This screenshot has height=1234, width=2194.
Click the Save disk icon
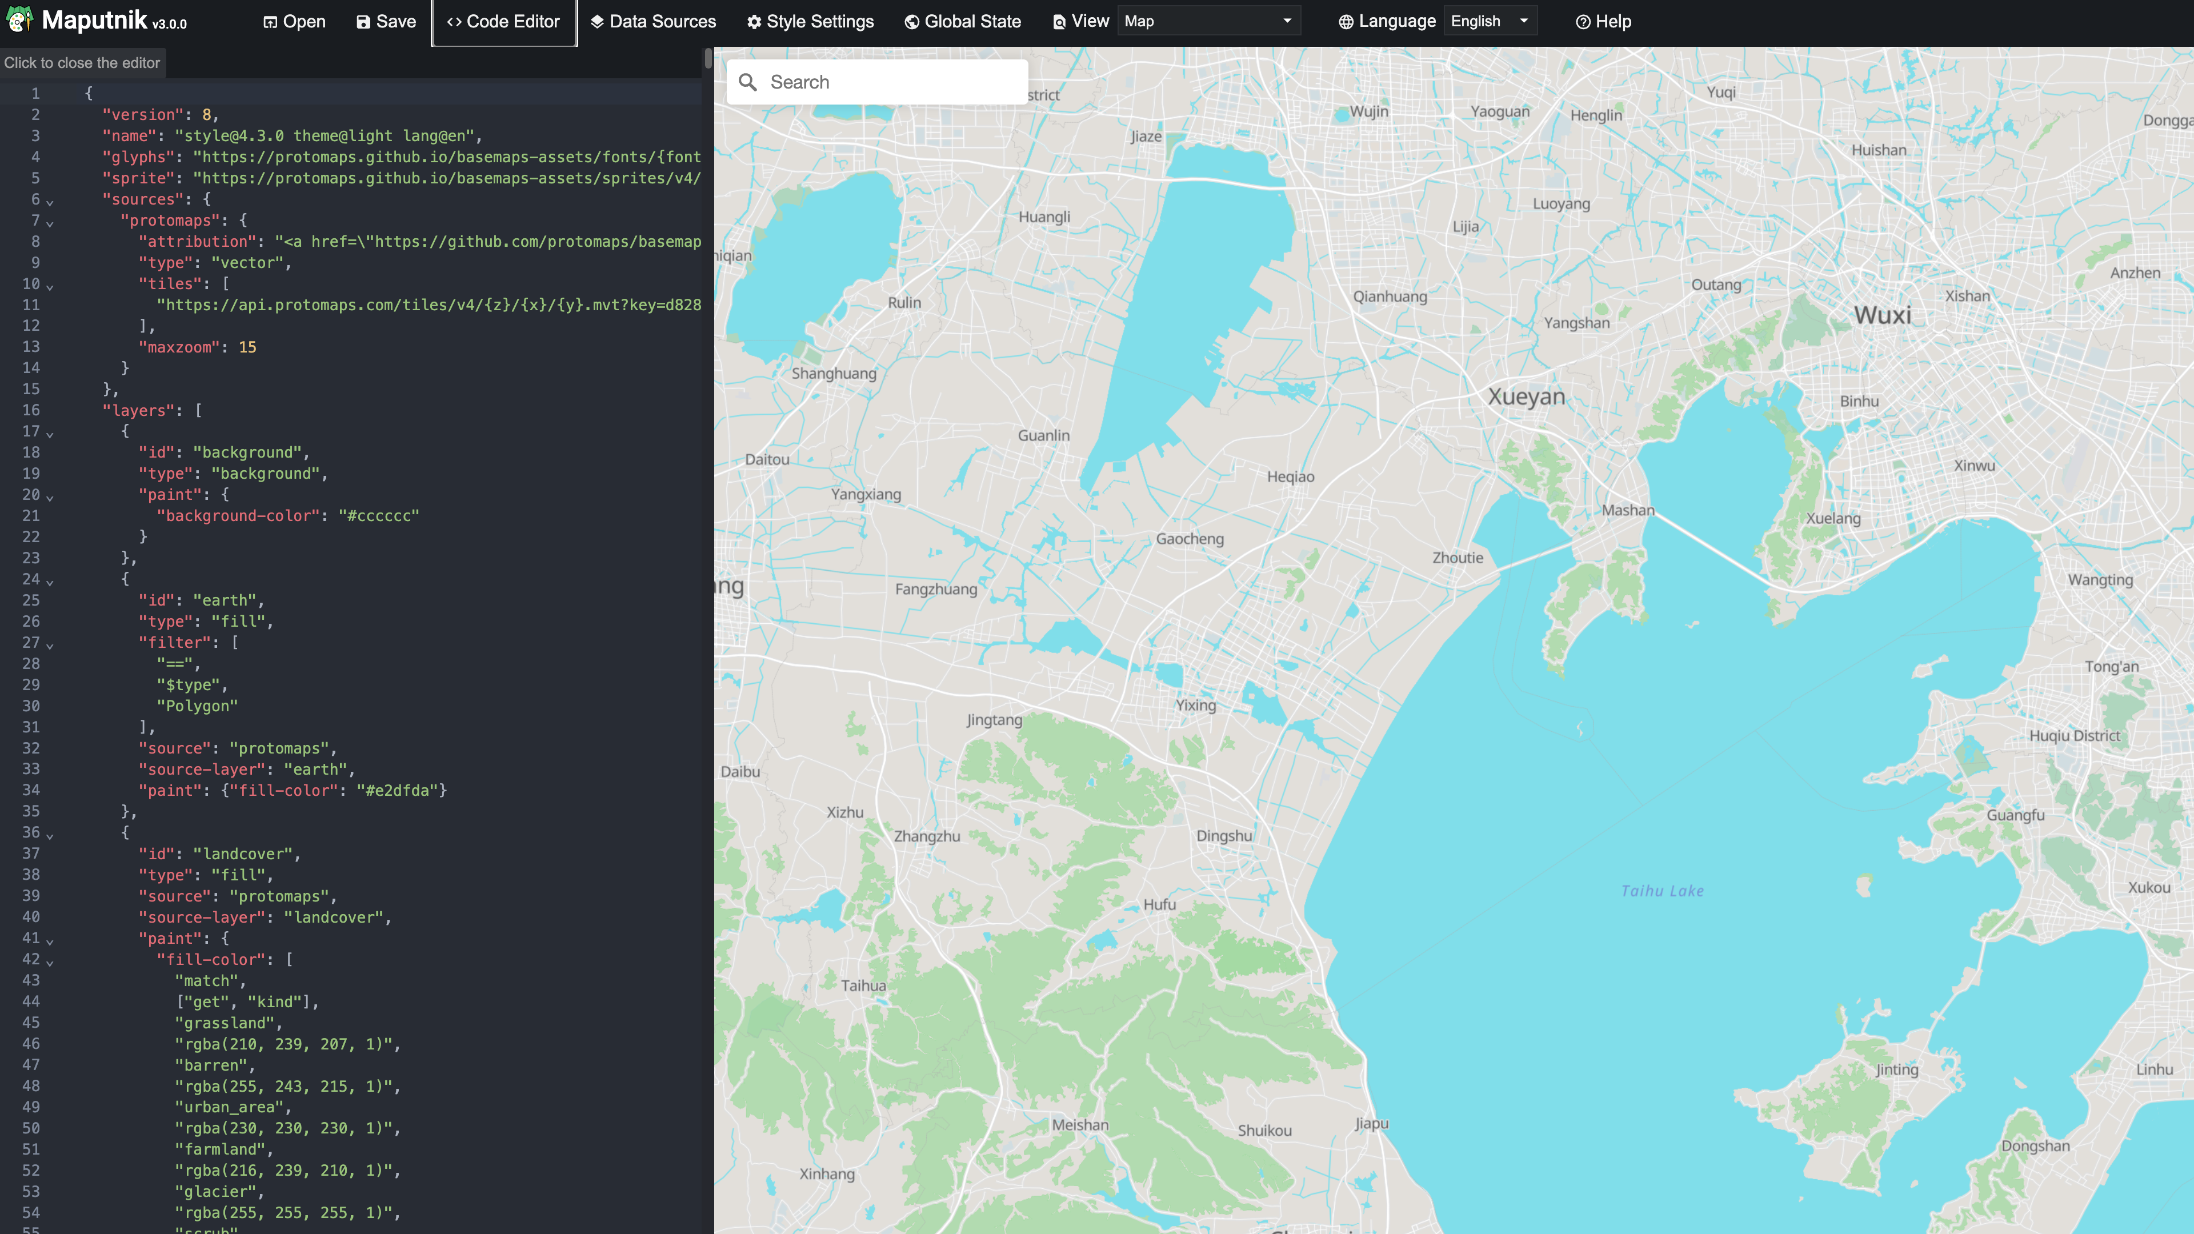click(364, 22)
